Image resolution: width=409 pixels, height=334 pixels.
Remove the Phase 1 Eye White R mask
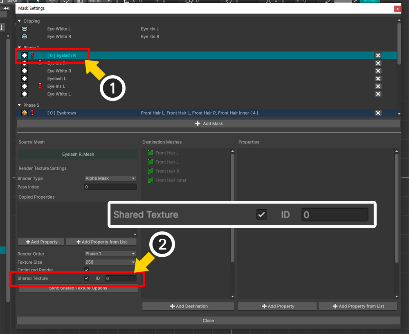pyautogui.click(x=378, y=71)
